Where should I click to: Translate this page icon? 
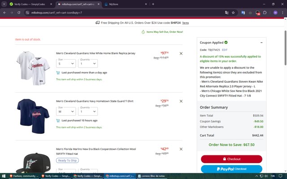227,13
